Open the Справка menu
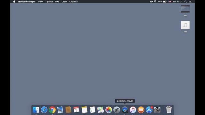This screenshot has height=115, width=205. coord(73,2)
